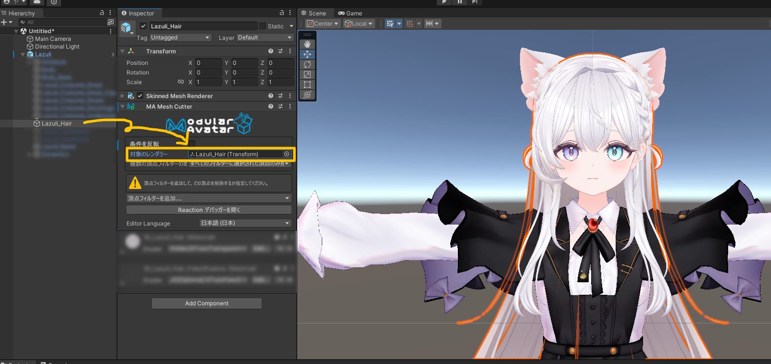
Task: Disable the Skinned Mesh Renderer checkbox
Action: pos(140,96)
